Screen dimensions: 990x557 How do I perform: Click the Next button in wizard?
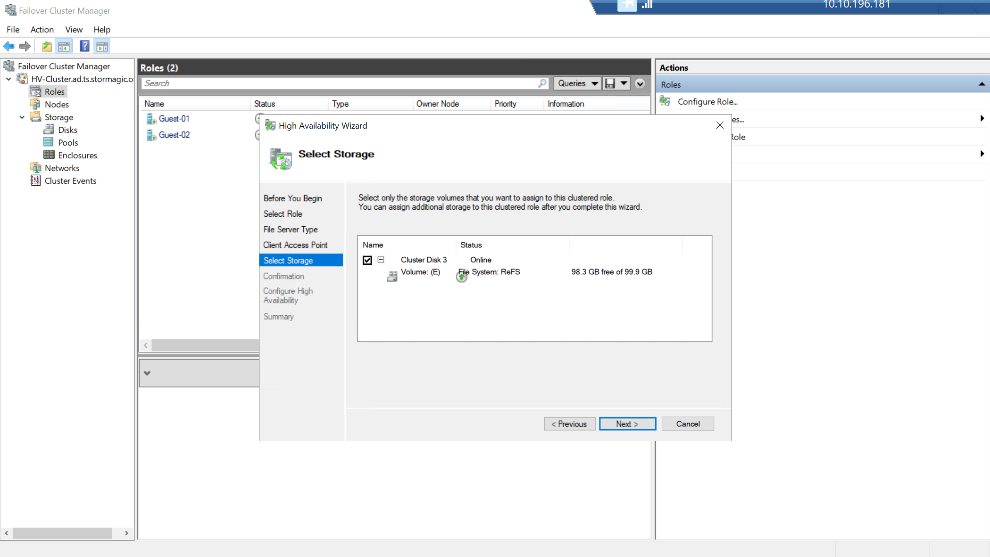pos(627,424)
